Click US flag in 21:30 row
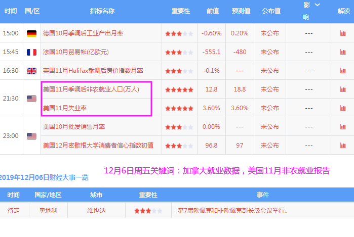This screenshot has height=237, width=354. (31, 99)
